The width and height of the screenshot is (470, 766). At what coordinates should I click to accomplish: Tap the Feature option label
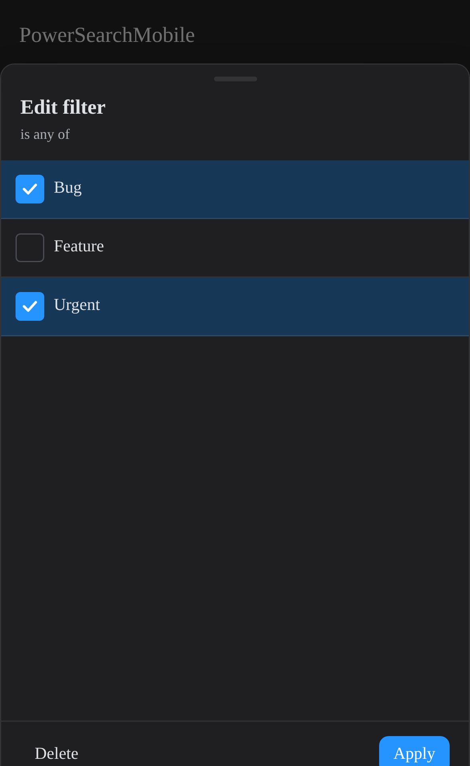(79, 246)
